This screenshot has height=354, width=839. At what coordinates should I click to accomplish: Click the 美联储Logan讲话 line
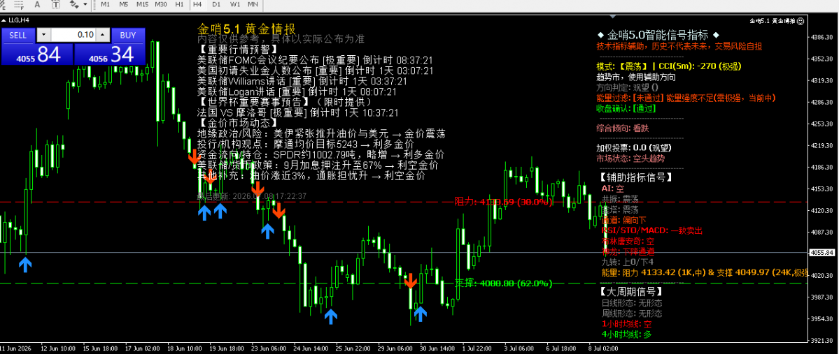pyautogui.click(x=297, y=91)
